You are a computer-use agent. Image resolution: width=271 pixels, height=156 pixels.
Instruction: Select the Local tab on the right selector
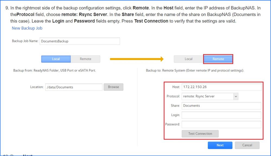188,59
